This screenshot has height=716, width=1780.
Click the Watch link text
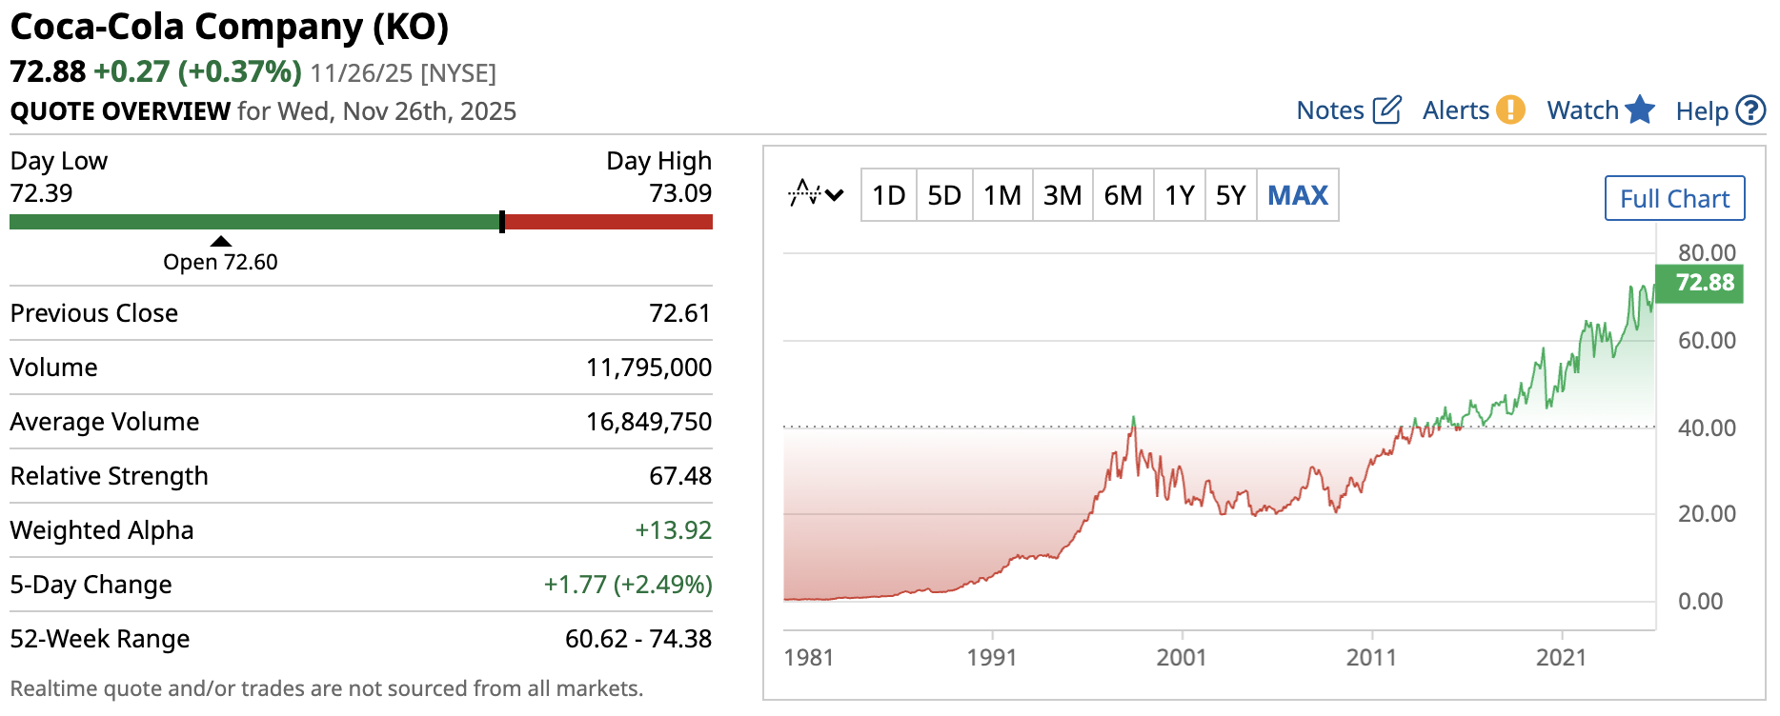(x=1582, y=111)
